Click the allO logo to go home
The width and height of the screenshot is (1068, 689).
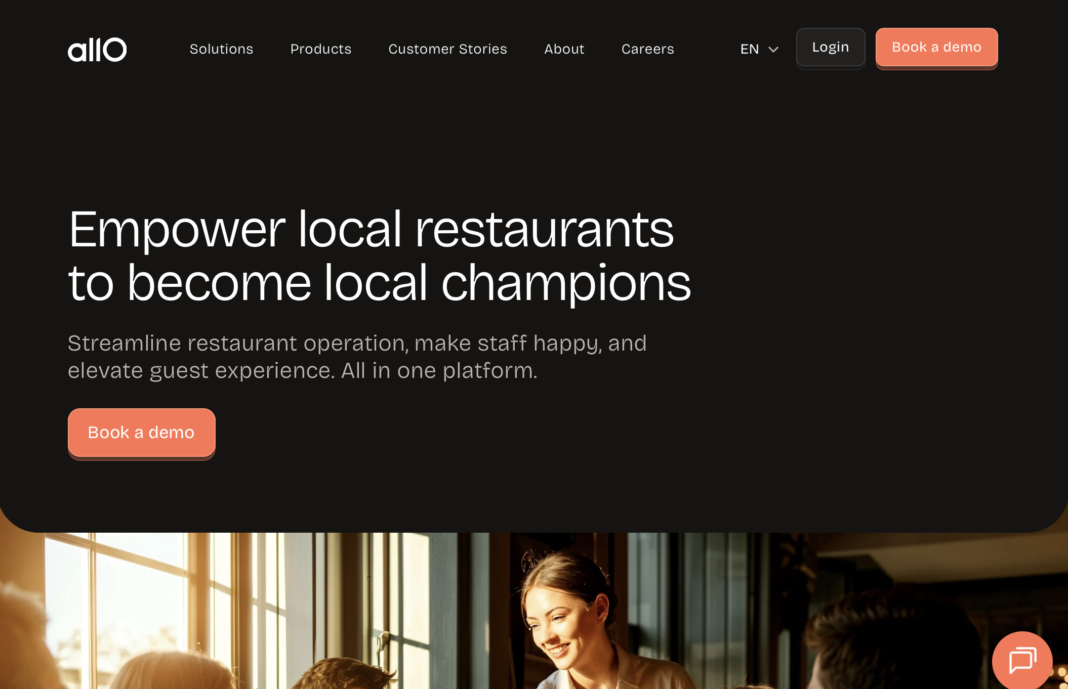(97, 49)
